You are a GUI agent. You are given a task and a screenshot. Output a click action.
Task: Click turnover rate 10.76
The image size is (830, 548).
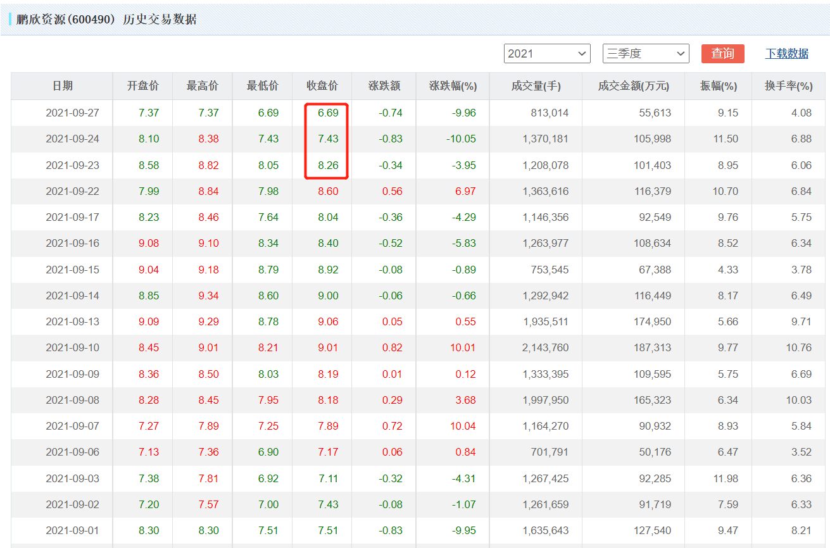pos(799,348)
